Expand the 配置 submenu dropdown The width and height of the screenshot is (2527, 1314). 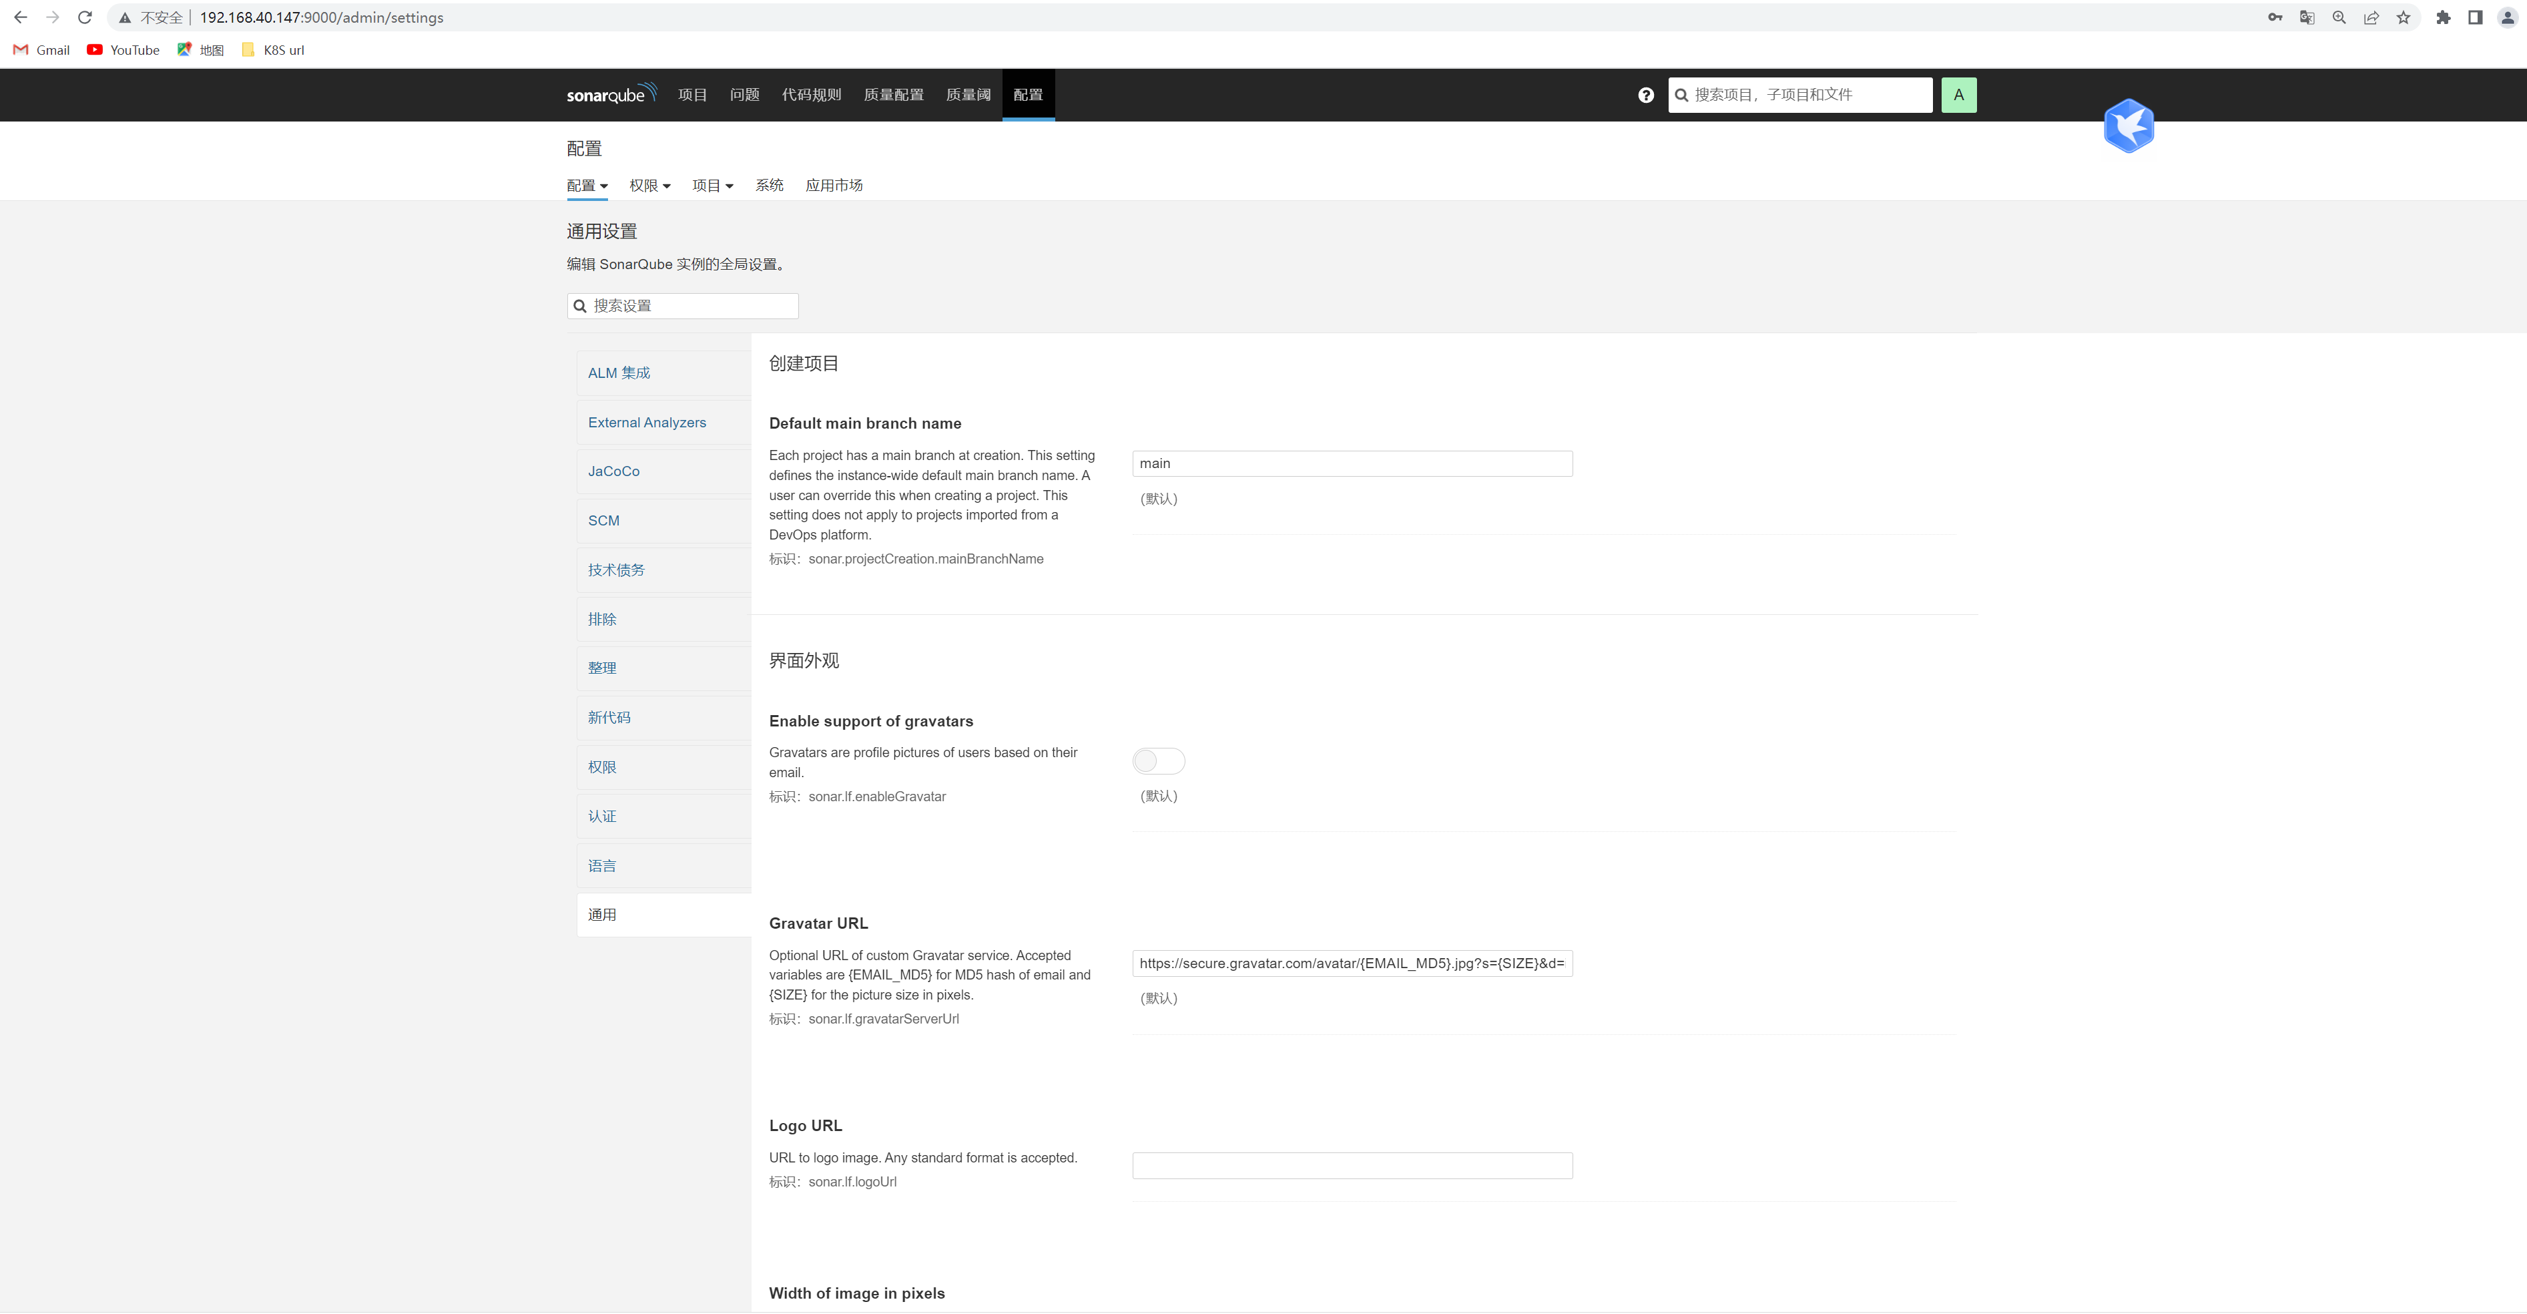587,186
